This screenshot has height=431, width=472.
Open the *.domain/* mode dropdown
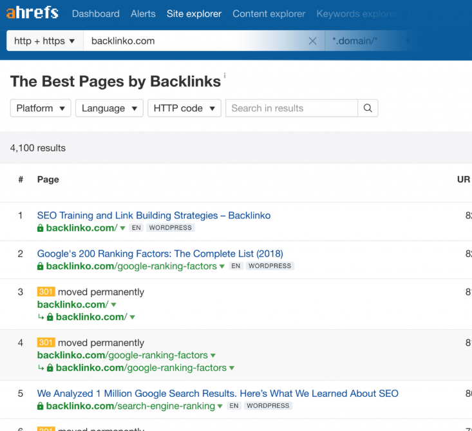(x=370, y=41)
